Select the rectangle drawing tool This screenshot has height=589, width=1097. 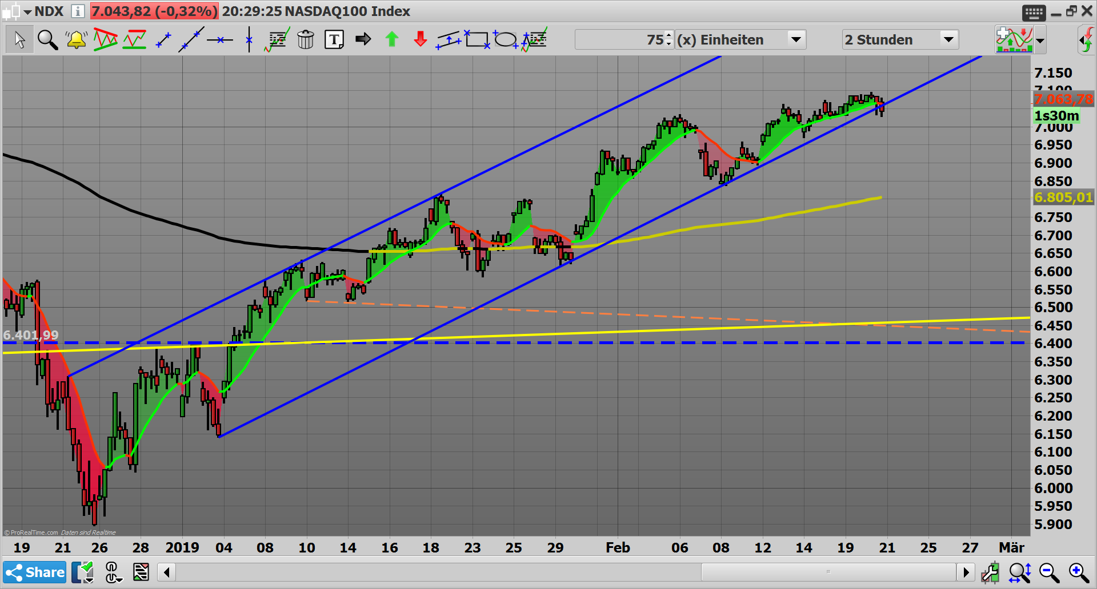(477, 39)
